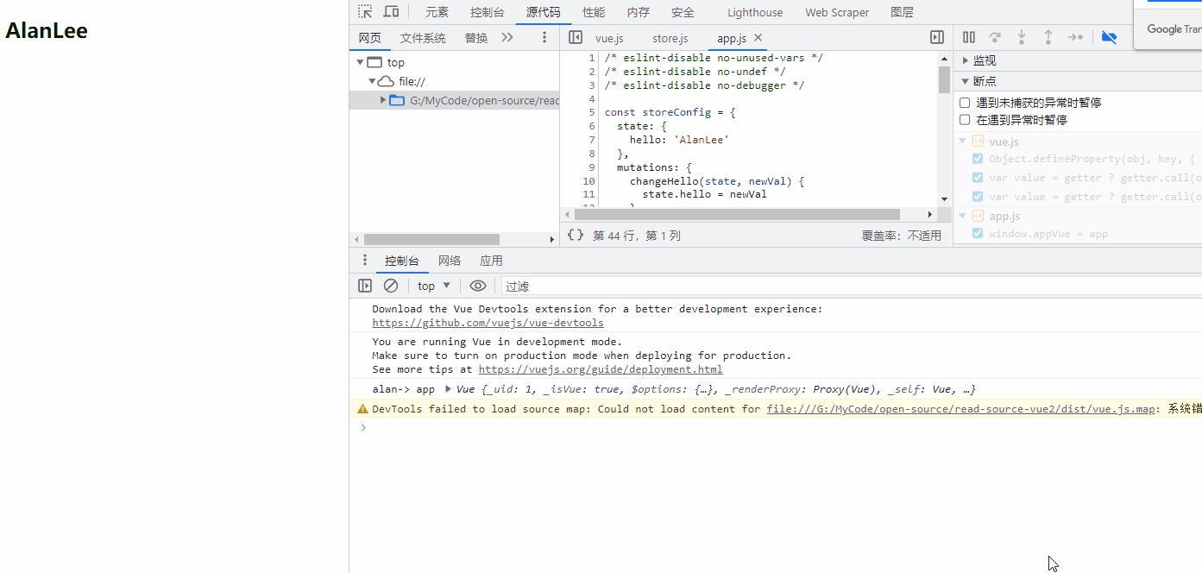Screen dimensions: 1202x573
Task: Select the top frame icon in the navigator tree
Action: click(x=374, y=62)
